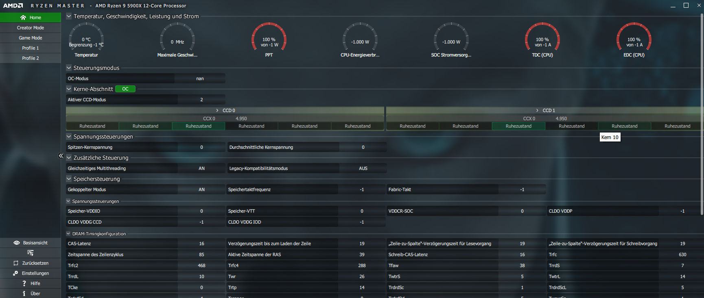Viewport: 704px width, 298px height.
Task: Select Kern 10 Ruhezustand cell in CCD 1
Action: point(625,126)
